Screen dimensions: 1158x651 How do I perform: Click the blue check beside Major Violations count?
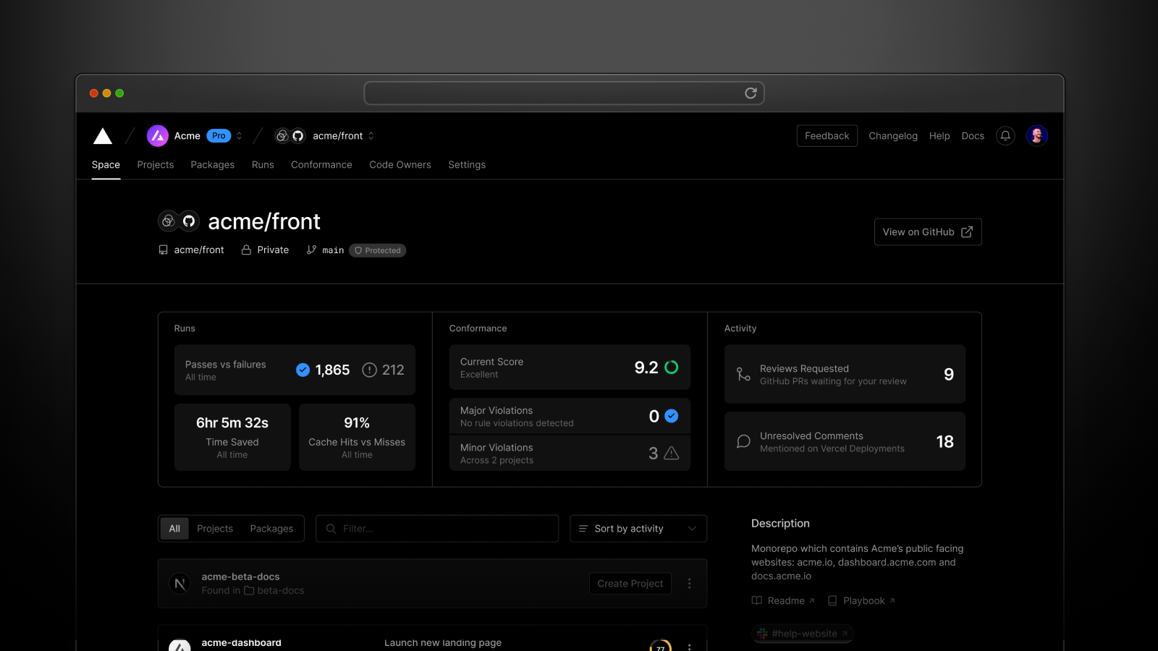click(x=672, y=416)
